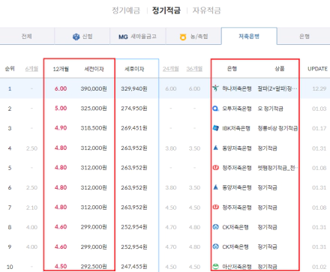Click the 아산저축은행 green logo icon

coord(215,266)
